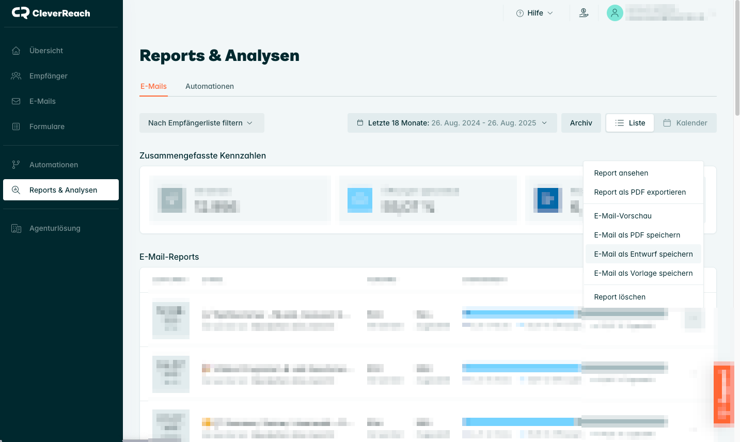Switch to Liste view
The height and width of the screenshot is (442, 740).
(x=630, y=123)
